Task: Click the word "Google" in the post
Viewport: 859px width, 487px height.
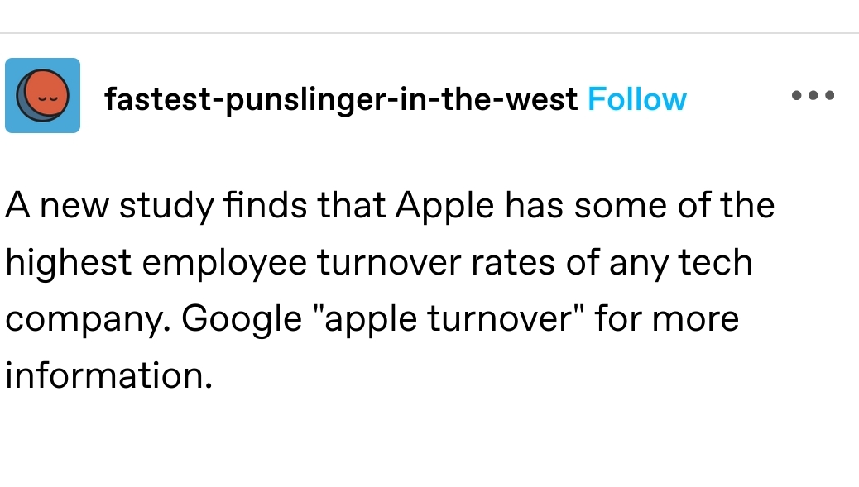Action: 242,319
